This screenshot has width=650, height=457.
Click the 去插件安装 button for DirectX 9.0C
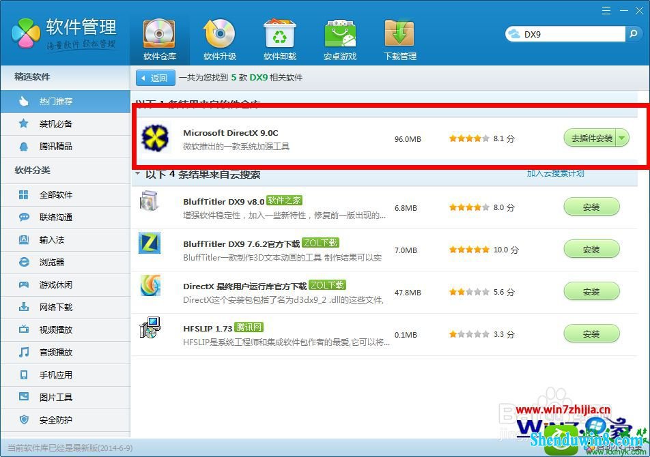pos(591,138)
